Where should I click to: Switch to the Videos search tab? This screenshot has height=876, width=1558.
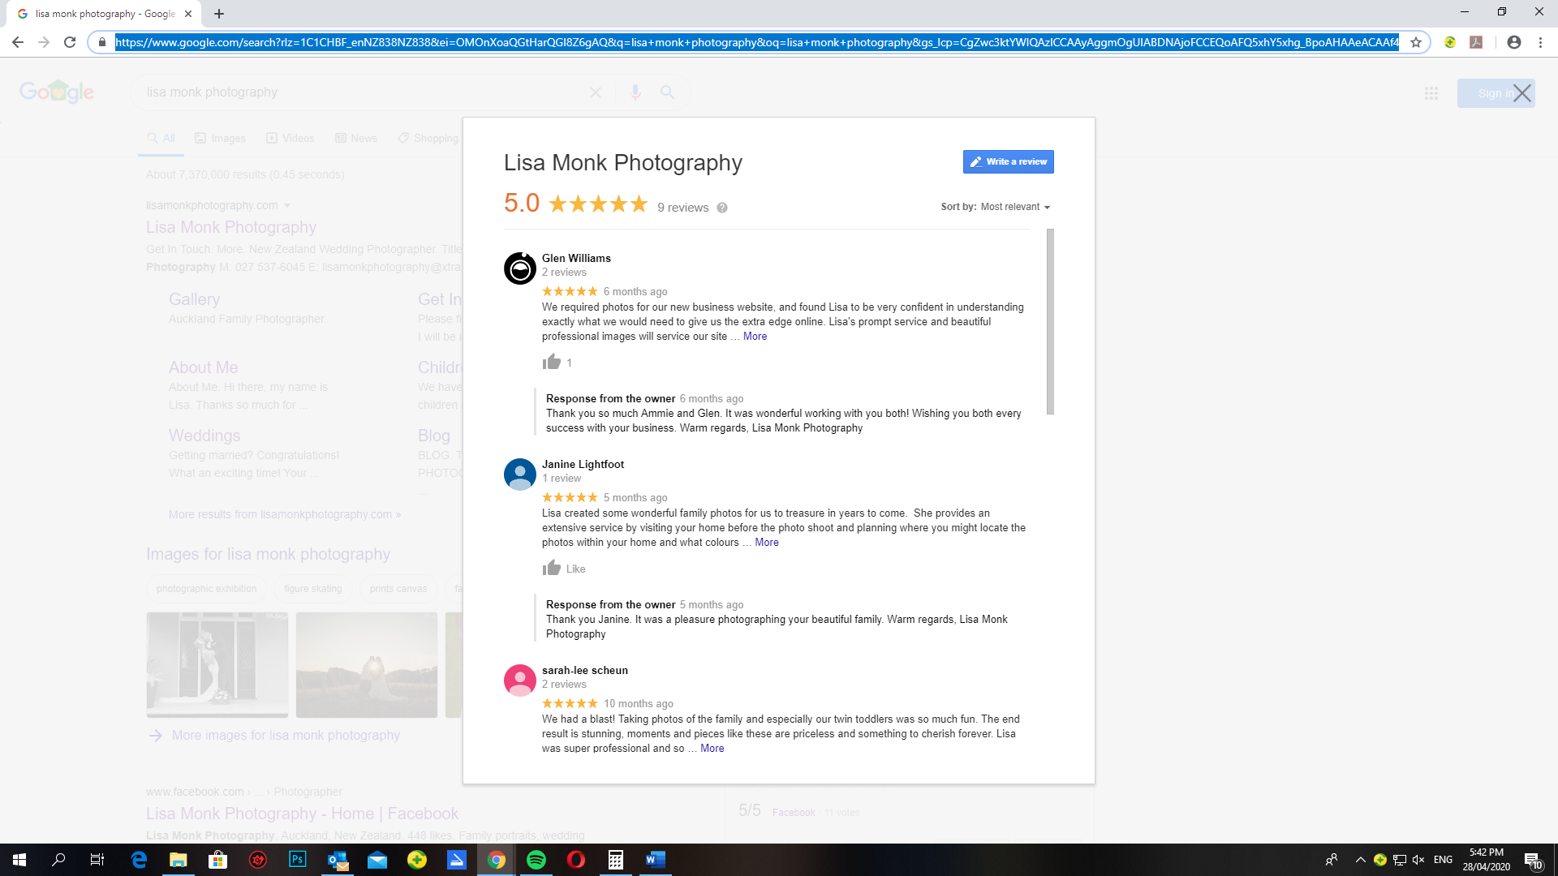tap(290, 139)
